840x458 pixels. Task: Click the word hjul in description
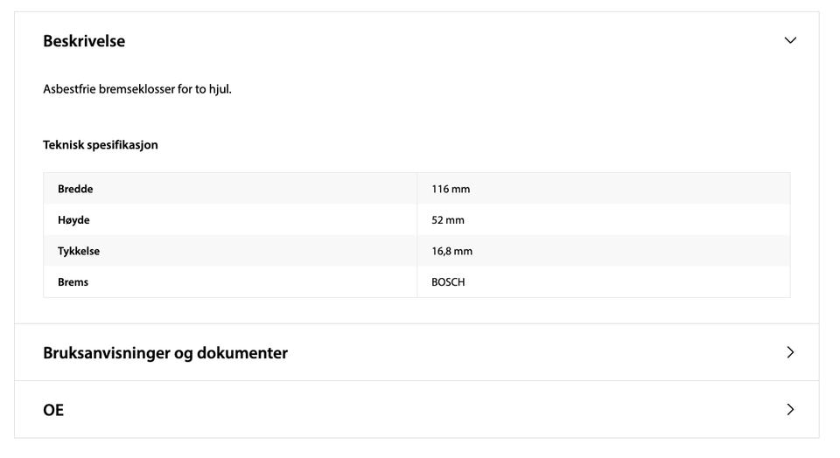220,89
